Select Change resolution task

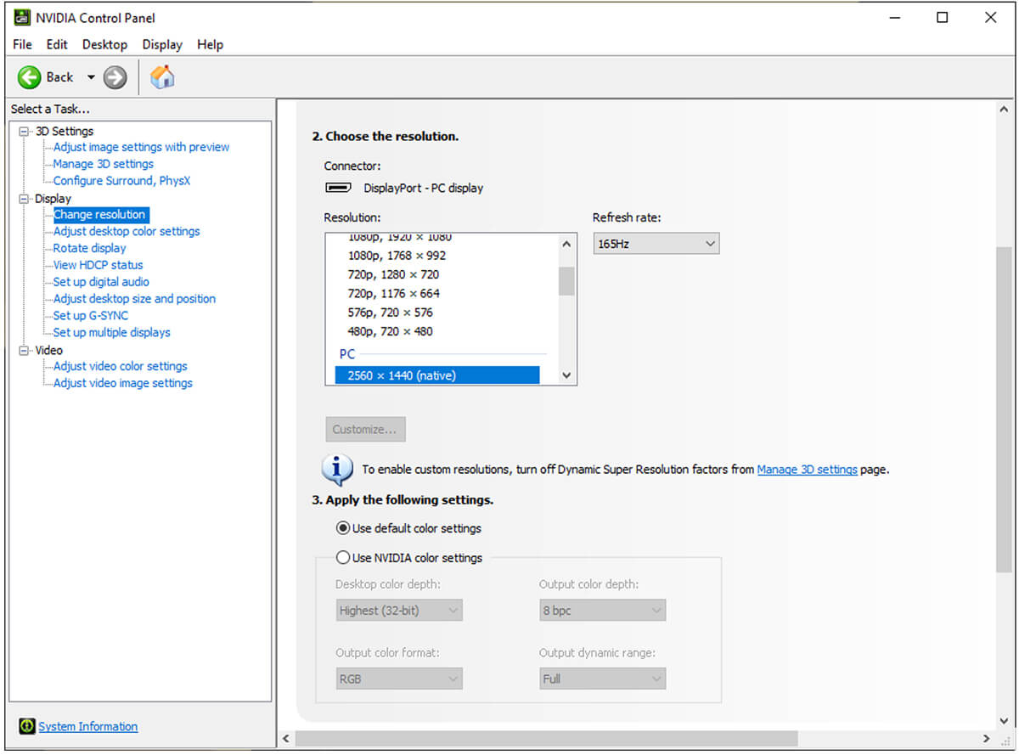(x=100, y=215)
